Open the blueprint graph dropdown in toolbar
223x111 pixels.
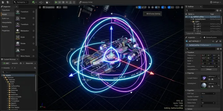[x=42, y=2]
